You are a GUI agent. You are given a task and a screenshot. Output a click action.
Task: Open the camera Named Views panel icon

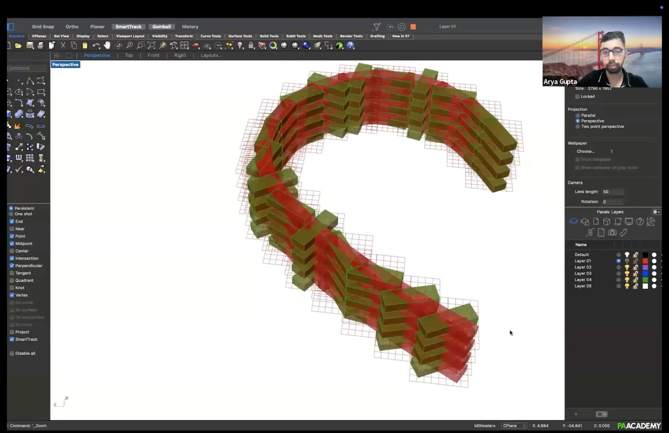click(x=612, y=232)
